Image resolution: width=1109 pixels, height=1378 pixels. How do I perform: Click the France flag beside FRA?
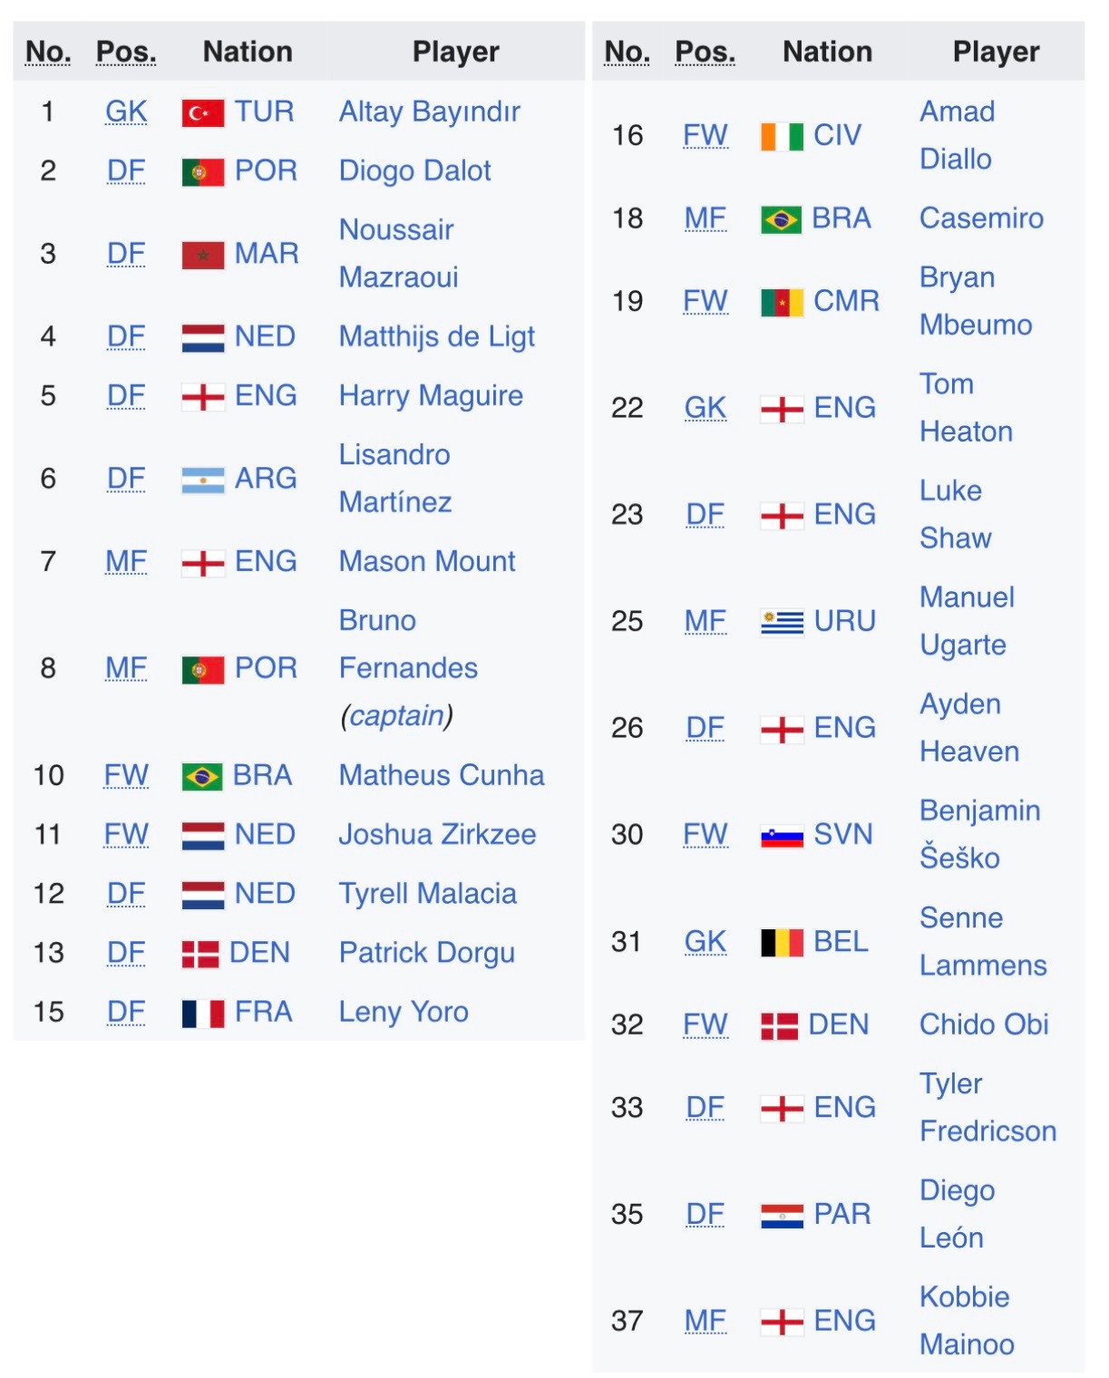coord(202,1013)
